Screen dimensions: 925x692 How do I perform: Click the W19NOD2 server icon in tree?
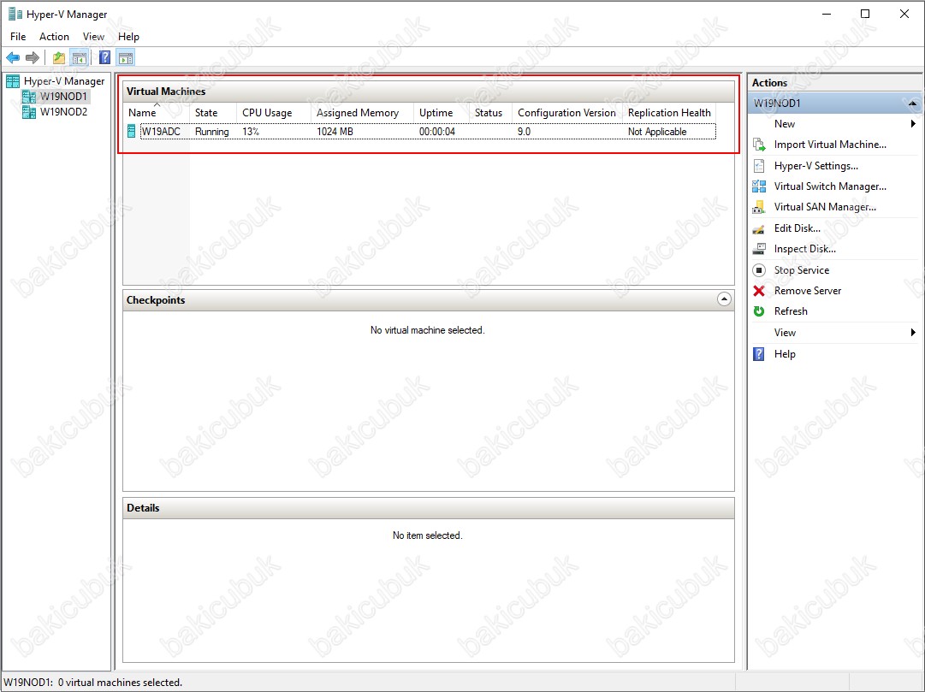pyautogui.click(x=29, y=111)
